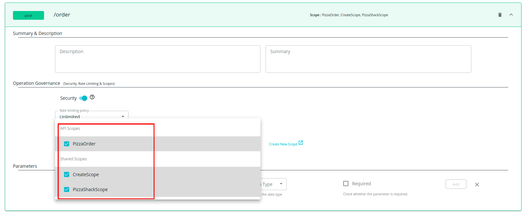Image resolution: width=527 pixels, height=217 pixels.
Task: Click the Shared Scopes group heading
Action: point(74,159)
